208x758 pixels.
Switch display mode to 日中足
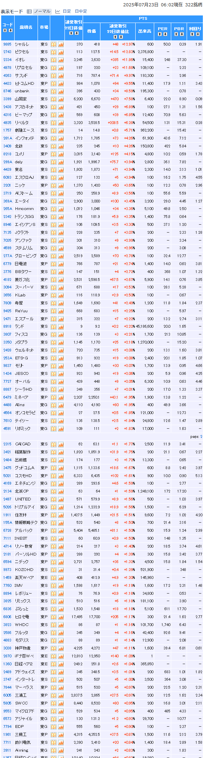[81, 11]
